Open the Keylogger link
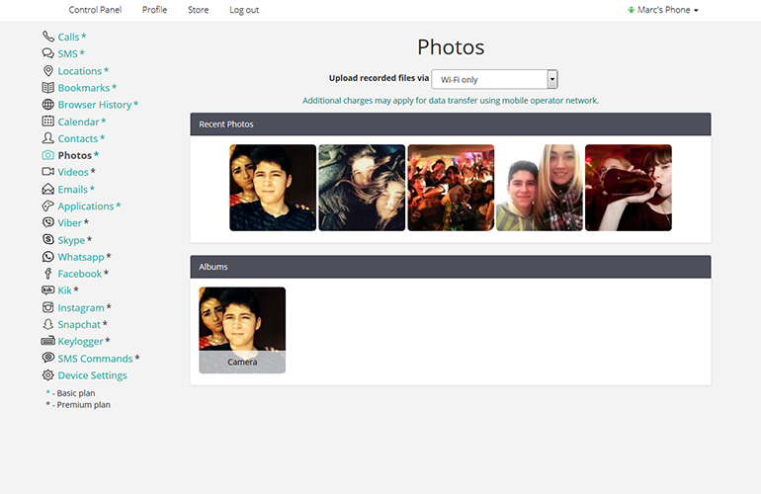 click(x=81, y=342)
